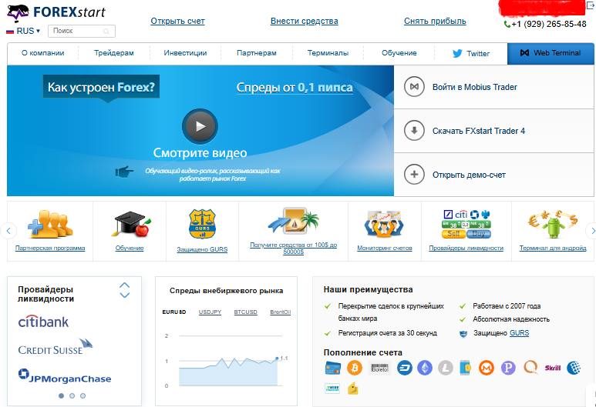Click the palm tree funds icon

point(293,221)
